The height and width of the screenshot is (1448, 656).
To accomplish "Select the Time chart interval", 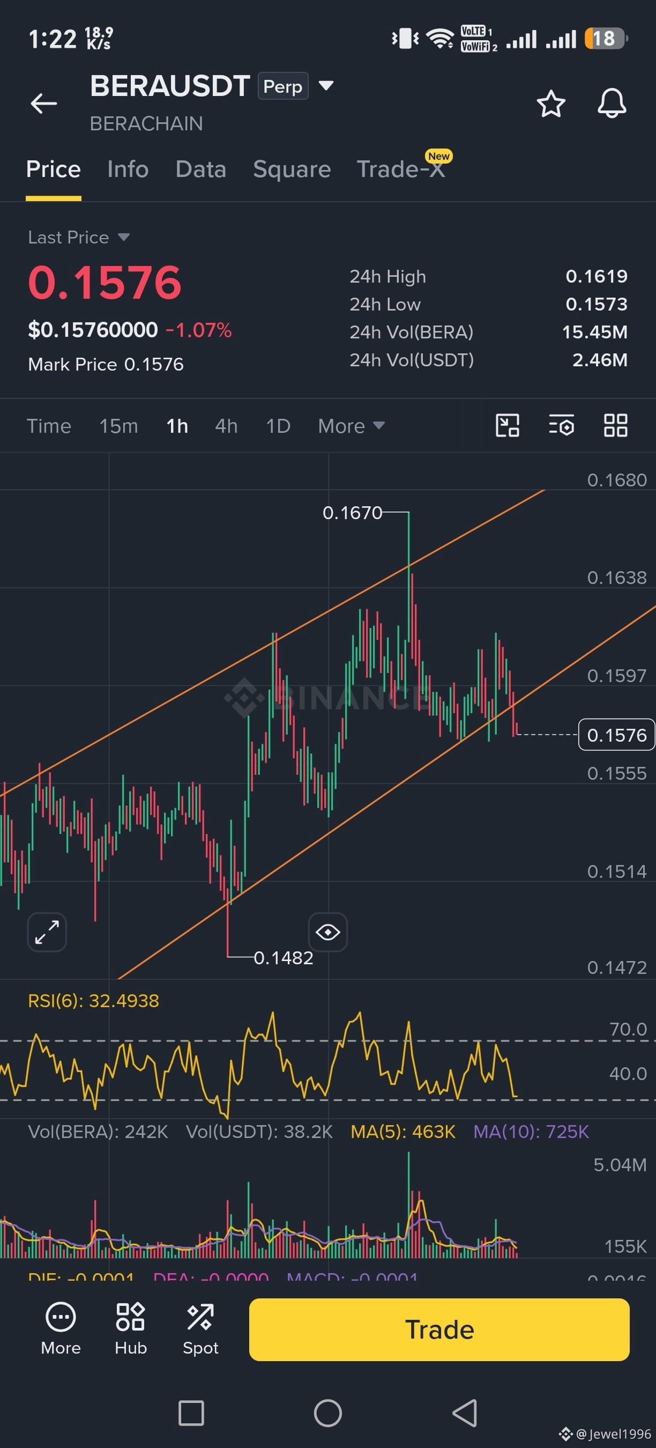I will [x=49, y=425].
